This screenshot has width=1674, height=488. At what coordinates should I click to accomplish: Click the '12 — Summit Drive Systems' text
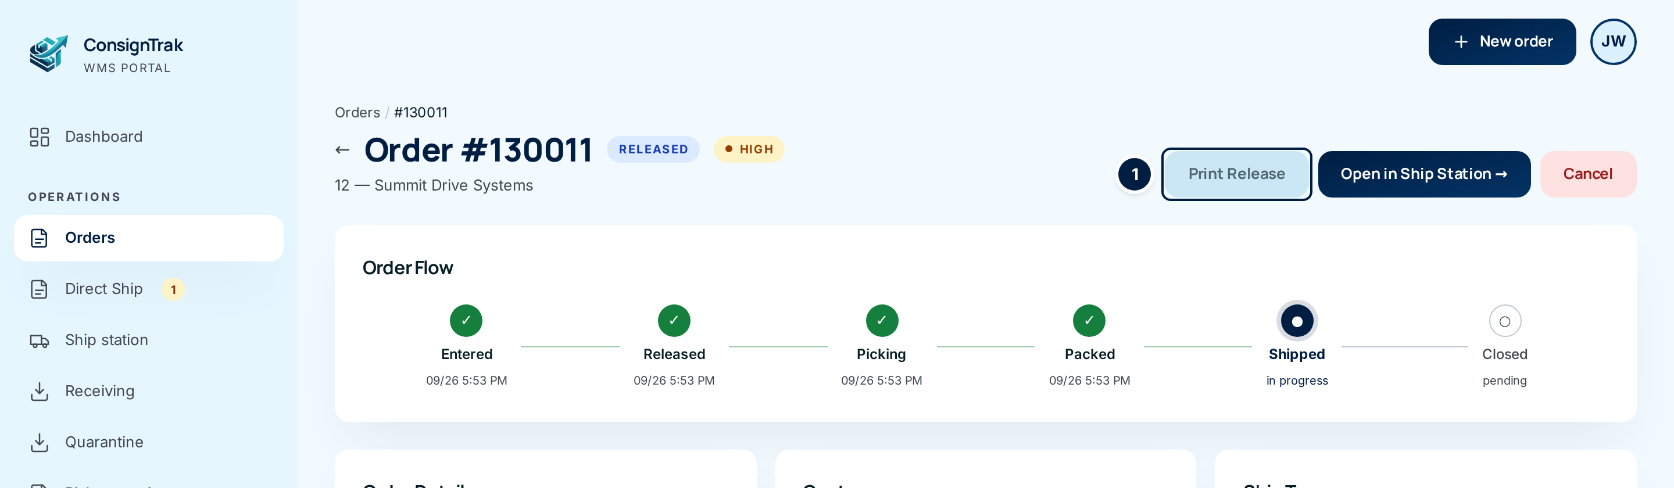434,186
